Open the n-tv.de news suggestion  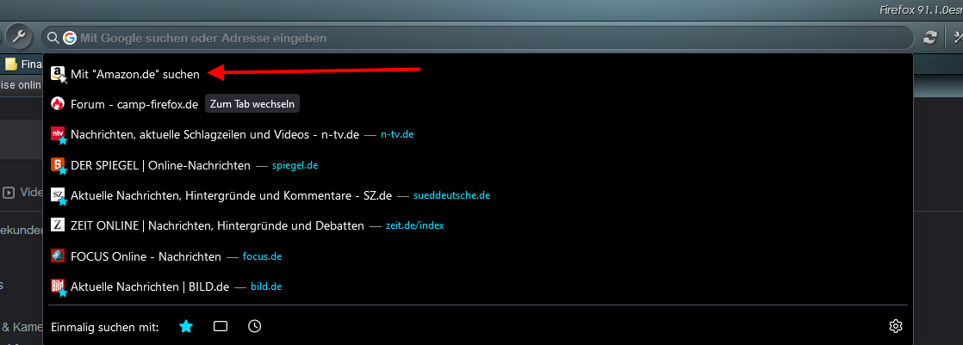tap(478, 134)
